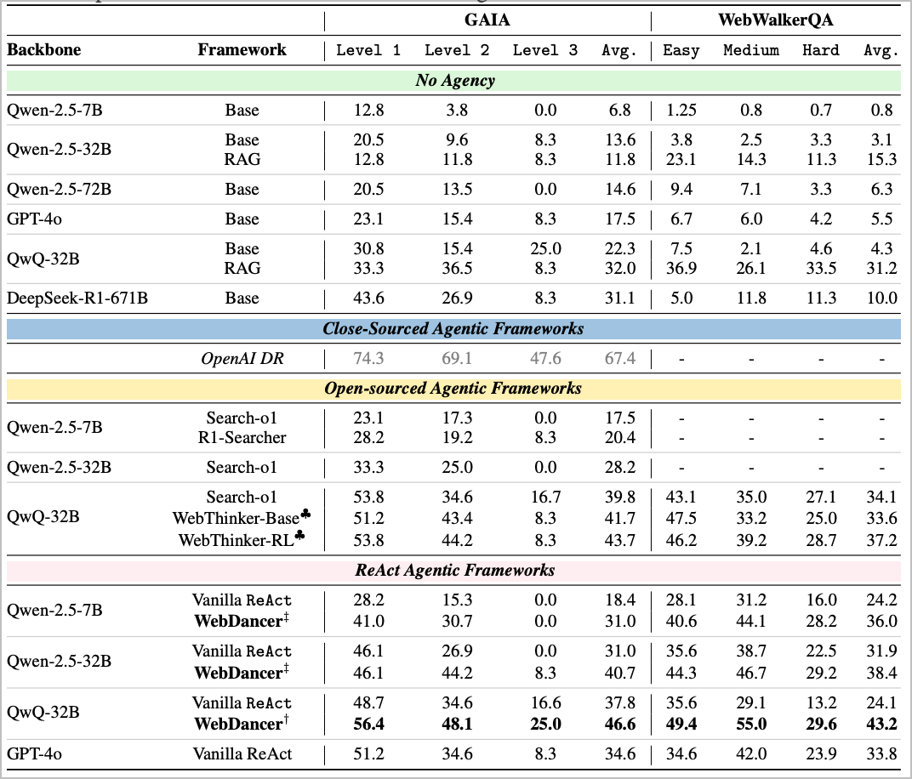Select the value 36.5 in QwQ-32B RAG row
912x779 pixels.
457,268
